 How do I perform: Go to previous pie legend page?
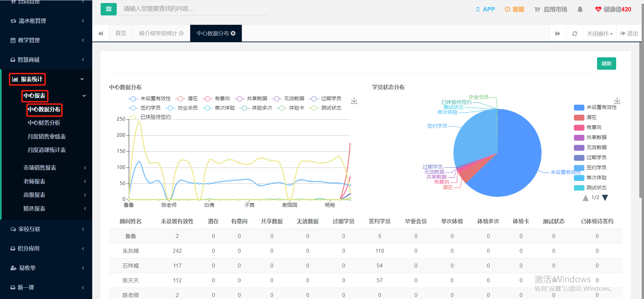586,198
